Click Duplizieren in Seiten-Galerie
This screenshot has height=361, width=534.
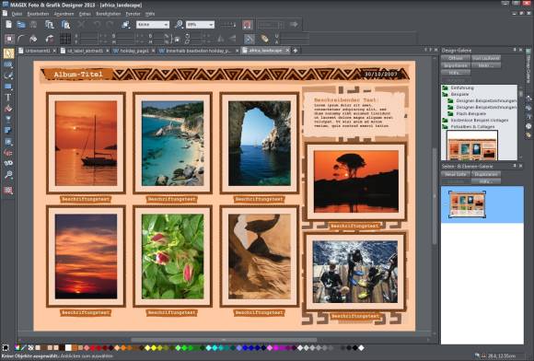click(486, 174)
